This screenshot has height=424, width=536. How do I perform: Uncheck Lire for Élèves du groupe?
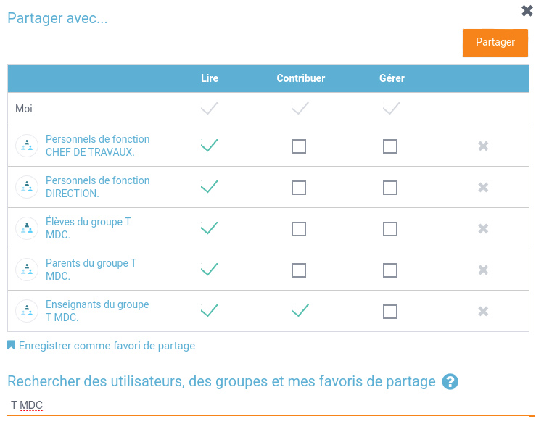click(x=209, y=228)
